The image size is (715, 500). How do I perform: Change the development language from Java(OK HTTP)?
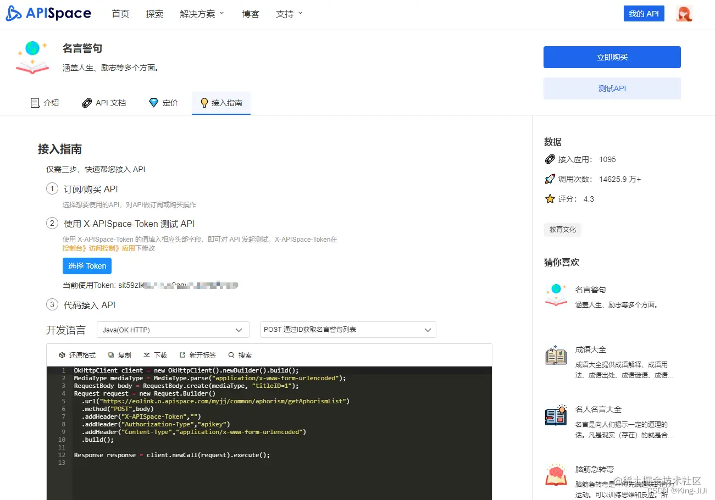173,330
